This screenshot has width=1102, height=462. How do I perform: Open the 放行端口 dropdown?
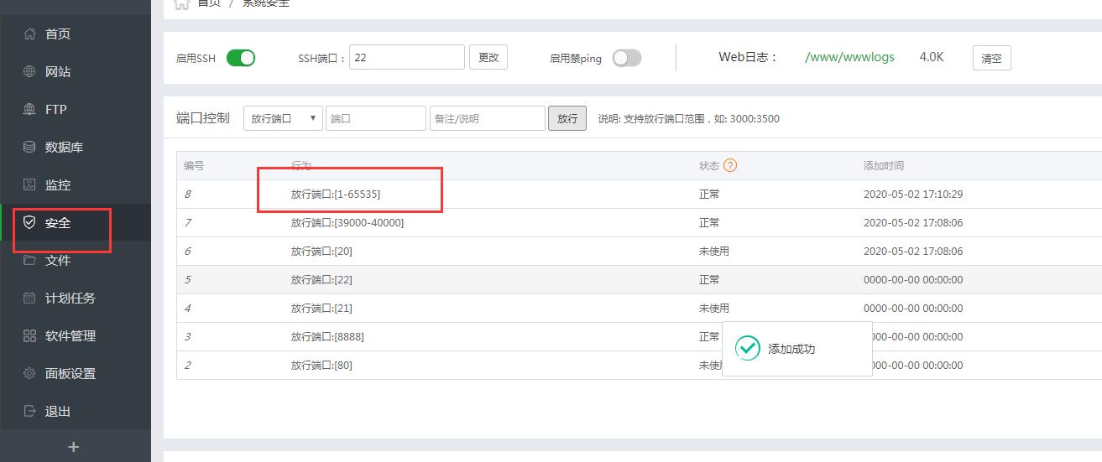[283, 119]
